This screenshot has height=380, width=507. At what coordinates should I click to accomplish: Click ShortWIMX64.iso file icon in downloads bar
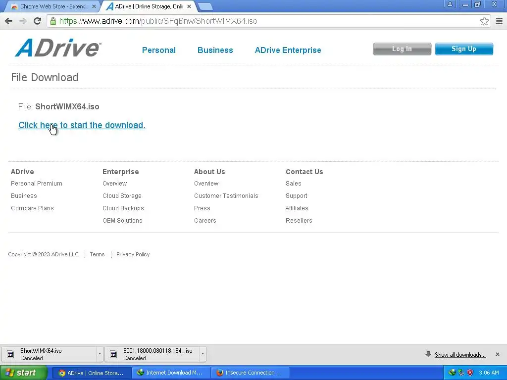click(x=10, y=354)
